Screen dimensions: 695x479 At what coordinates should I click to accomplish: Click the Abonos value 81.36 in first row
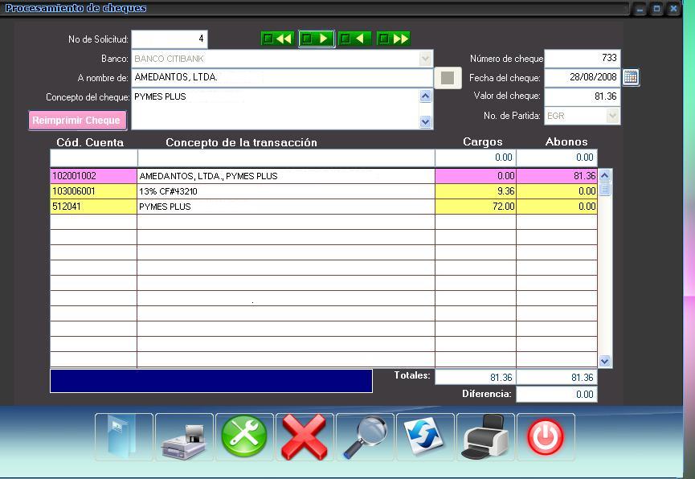click(557, 176)
